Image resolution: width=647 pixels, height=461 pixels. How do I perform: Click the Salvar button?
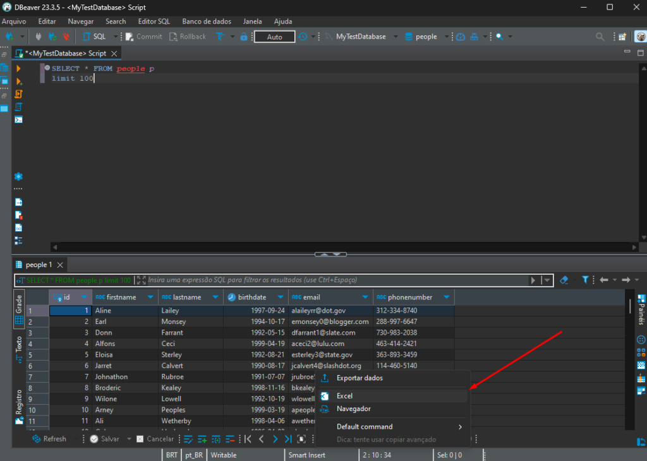(x=106, y=439)
